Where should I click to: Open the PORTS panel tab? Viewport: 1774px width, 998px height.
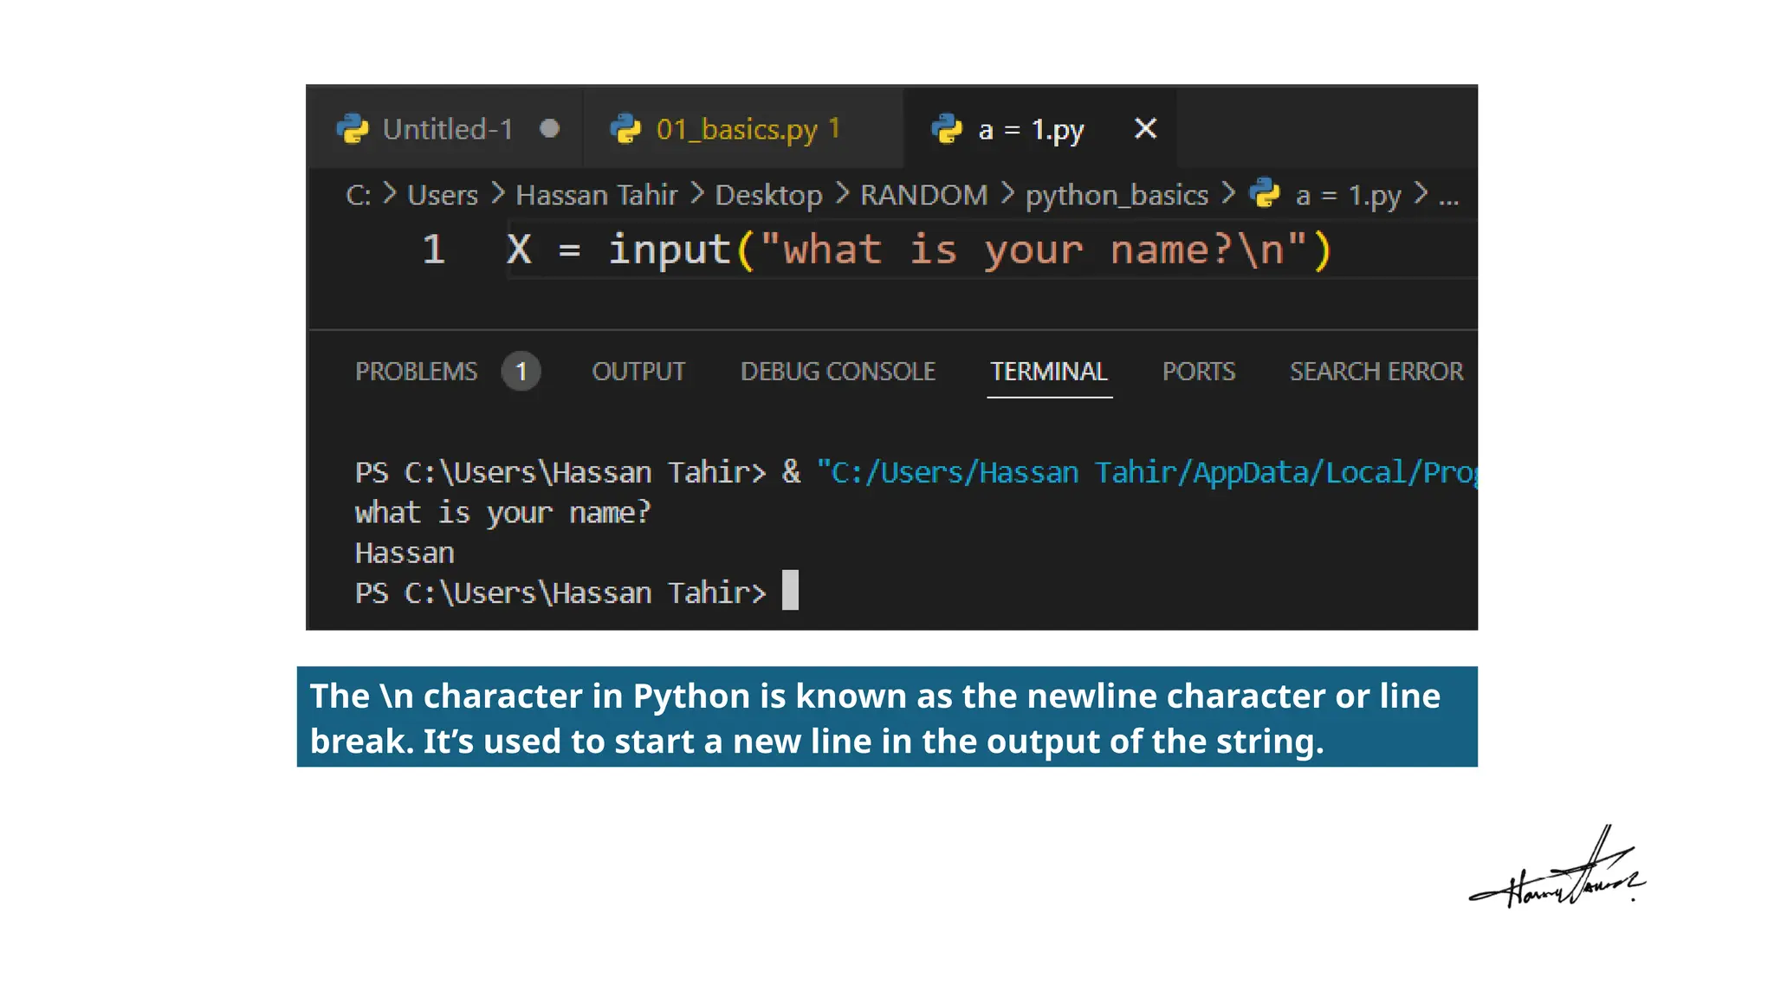coord(1198,372)
